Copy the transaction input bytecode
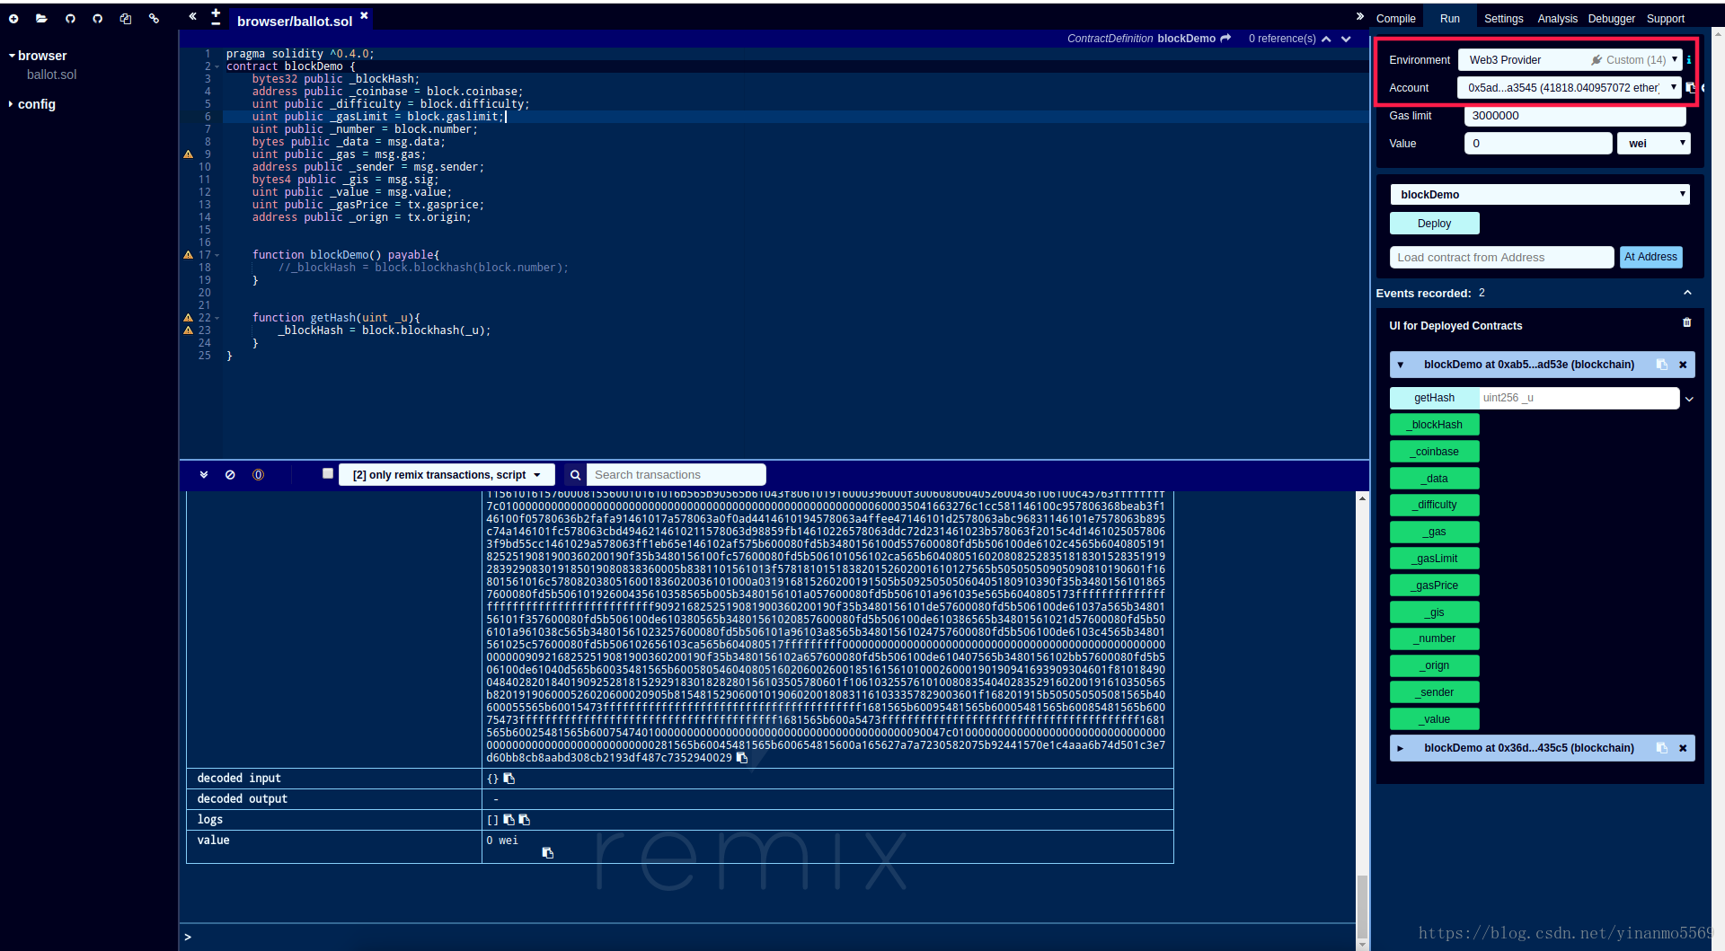Viewport: 1725px width, 951px height. (742, 758)
